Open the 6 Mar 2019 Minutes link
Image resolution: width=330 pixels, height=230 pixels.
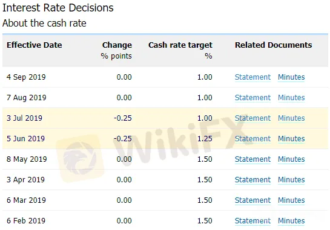(291, 200)
